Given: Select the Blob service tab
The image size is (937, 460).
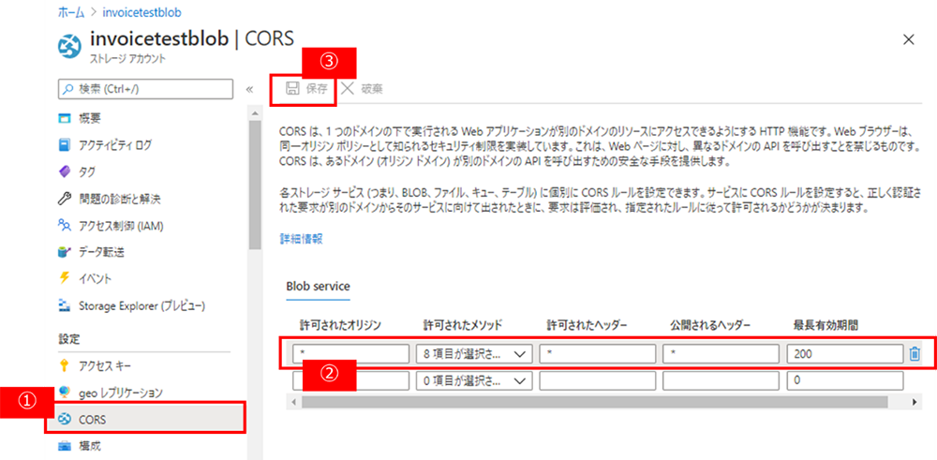Looking at the screenshot, I should pos(318,286).
